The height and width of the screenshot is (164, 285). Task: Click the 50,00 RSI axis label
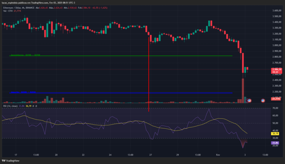tap(275, 123)
